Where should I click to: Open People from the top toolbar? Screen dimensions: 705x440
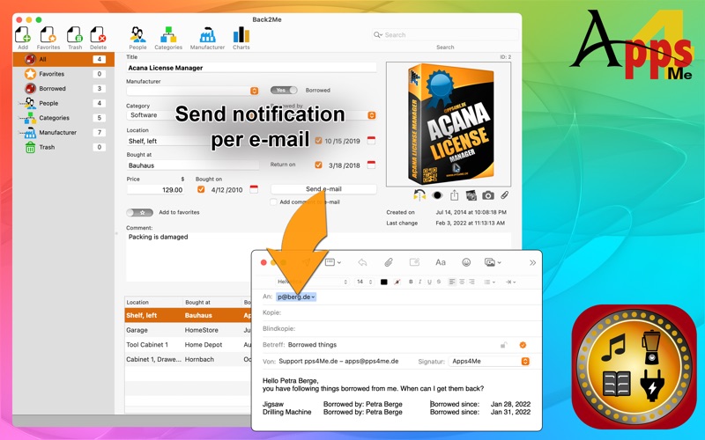[137, 35]
